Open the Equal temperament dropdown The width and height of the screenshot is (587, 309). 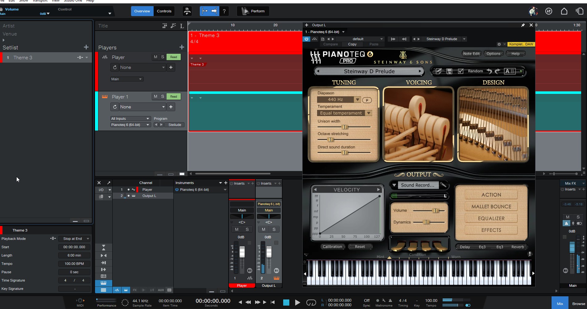coord(369,113)
